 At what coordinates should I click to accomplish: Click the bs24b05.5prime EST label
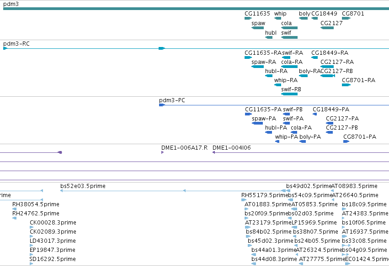tap(317, 241)
